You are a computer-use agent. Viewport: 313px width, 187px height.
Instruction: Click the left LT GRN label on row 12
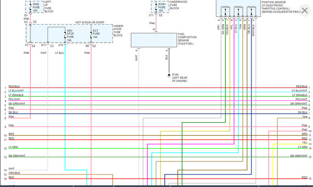pos(13,147)
